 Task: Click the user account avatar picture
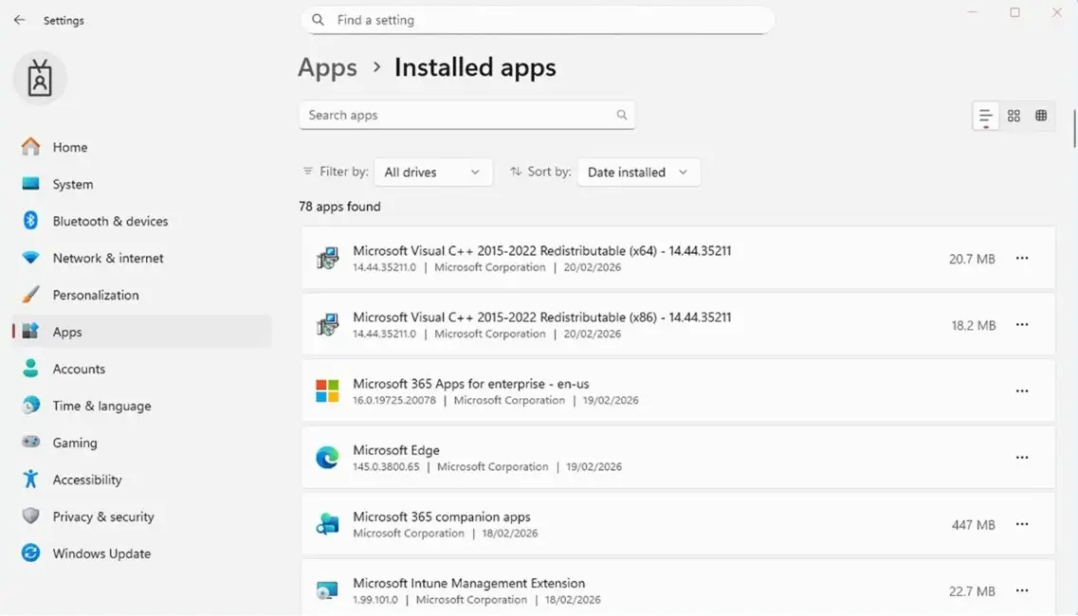tap(40, 79)
